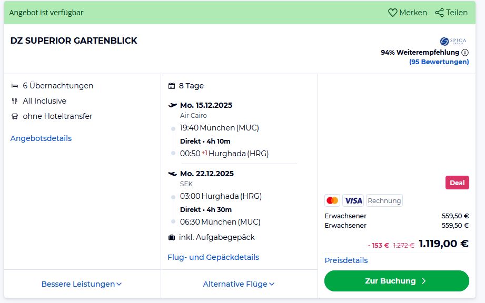The width and height of the screenshot is (485, 303).
Task: Click the DZ Superior Gartenblick title
Action: (x=74, y=41)
